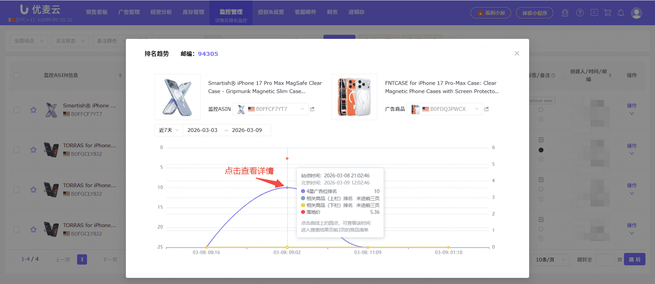The width and height of the screenshot is (655, 284).
Task: Click the help question mark icon
Action: [580, 13]
